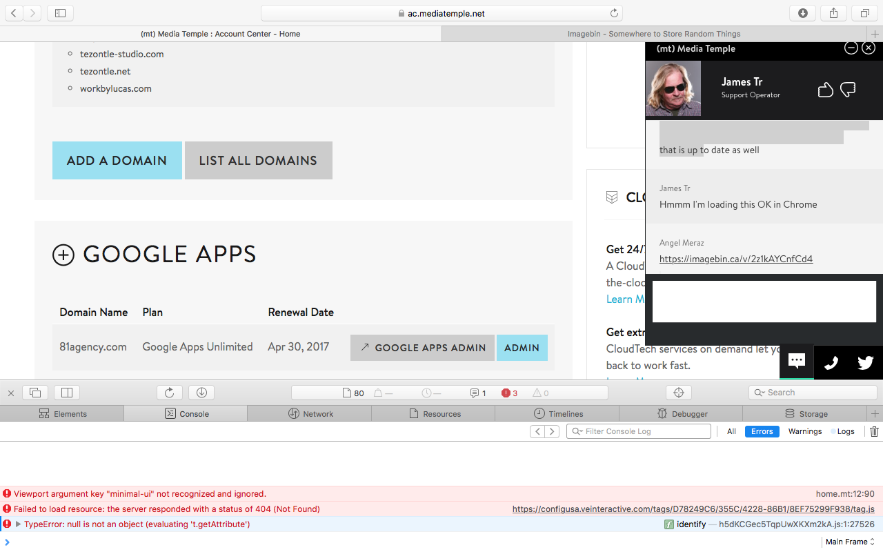Open the configusa.veinteractive.com tag.js link
Viewport: 883px width, 552px height.
(693, 509)
